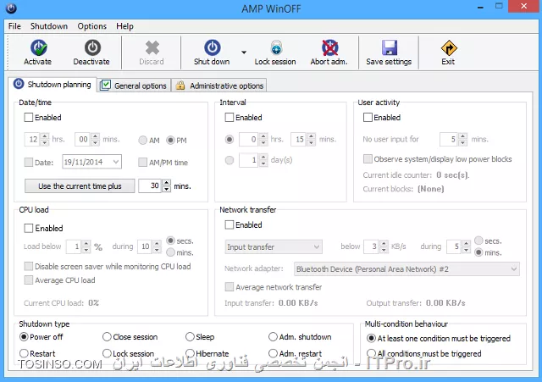Click the No user input for minutes field

[x=449, y=139]
